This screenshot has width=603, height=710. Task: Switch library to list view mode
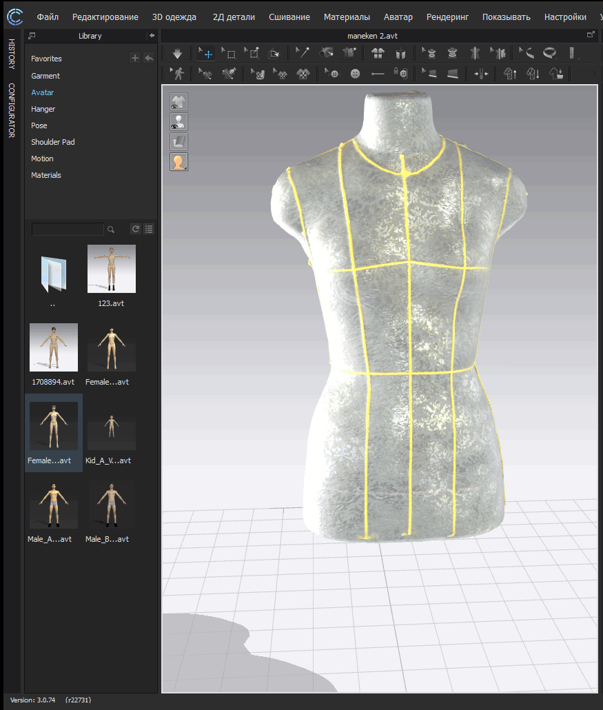(148, 229)
